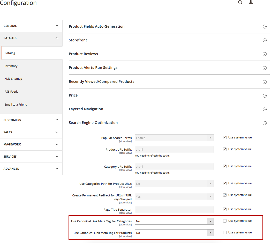Click the Product Reviews heading
Viewport: 271px width, 243px height.
[x=83, y=54]
